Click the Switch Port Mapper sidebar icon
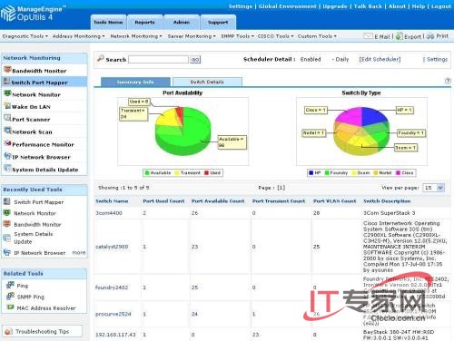This screenshot has height=341, width=454. point(6,81)
